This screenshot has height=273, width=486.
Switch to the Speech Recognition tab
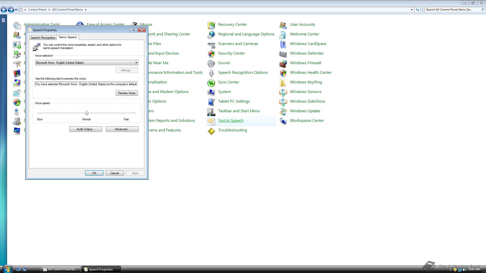coord(43,38)
